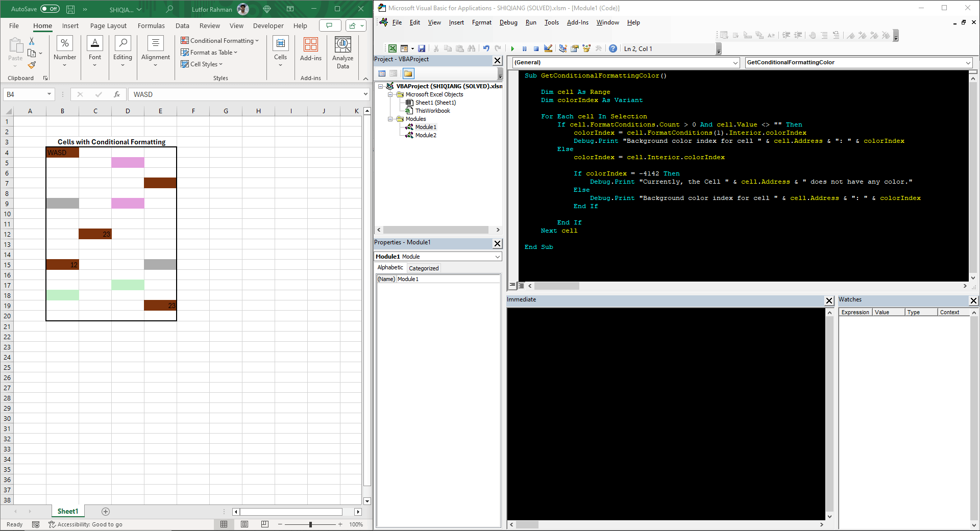The width and height of the screenshot is (980, 531).
Task: Open the Project Explorer toolbar icon
Action: coord(562,49)
